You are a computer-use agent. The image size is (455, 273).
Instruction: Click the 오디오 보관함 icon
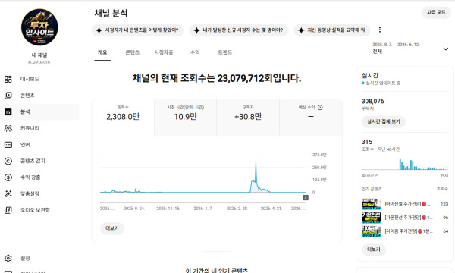point(8,210)
